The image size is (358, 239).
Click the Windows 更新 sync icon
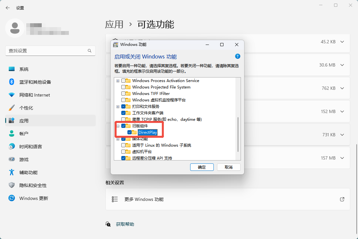12,198
